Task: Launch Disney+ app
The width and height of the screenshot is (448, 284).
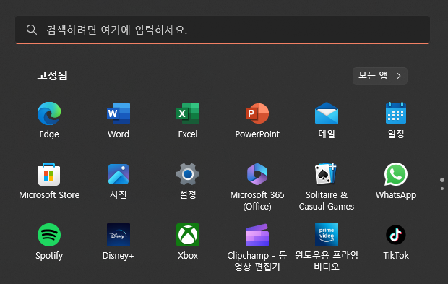Action: [x=119, y=235]
